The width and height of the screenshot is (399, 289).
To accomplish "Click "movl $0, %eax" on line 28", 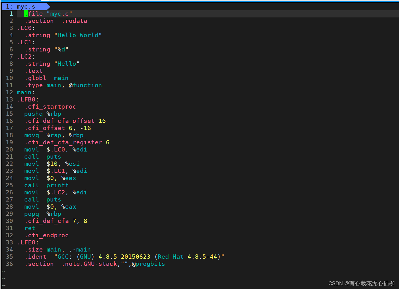I will tap(50, 207).
